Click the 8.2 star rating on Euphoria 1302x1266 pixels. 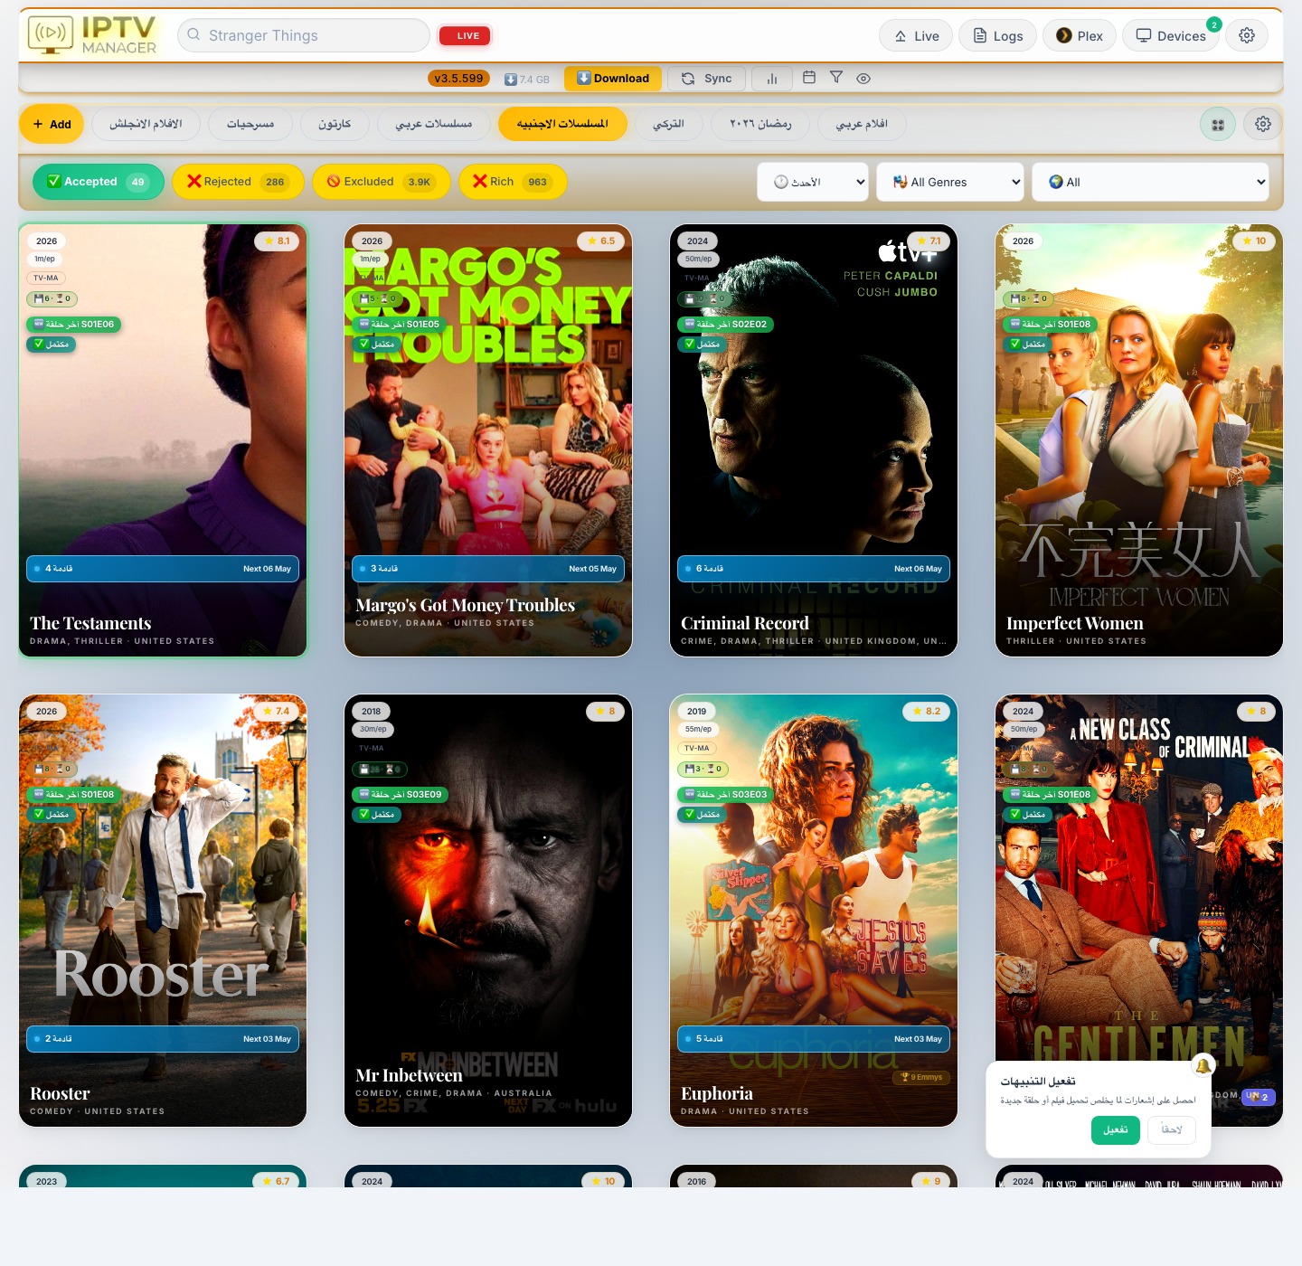coord(926,711)
